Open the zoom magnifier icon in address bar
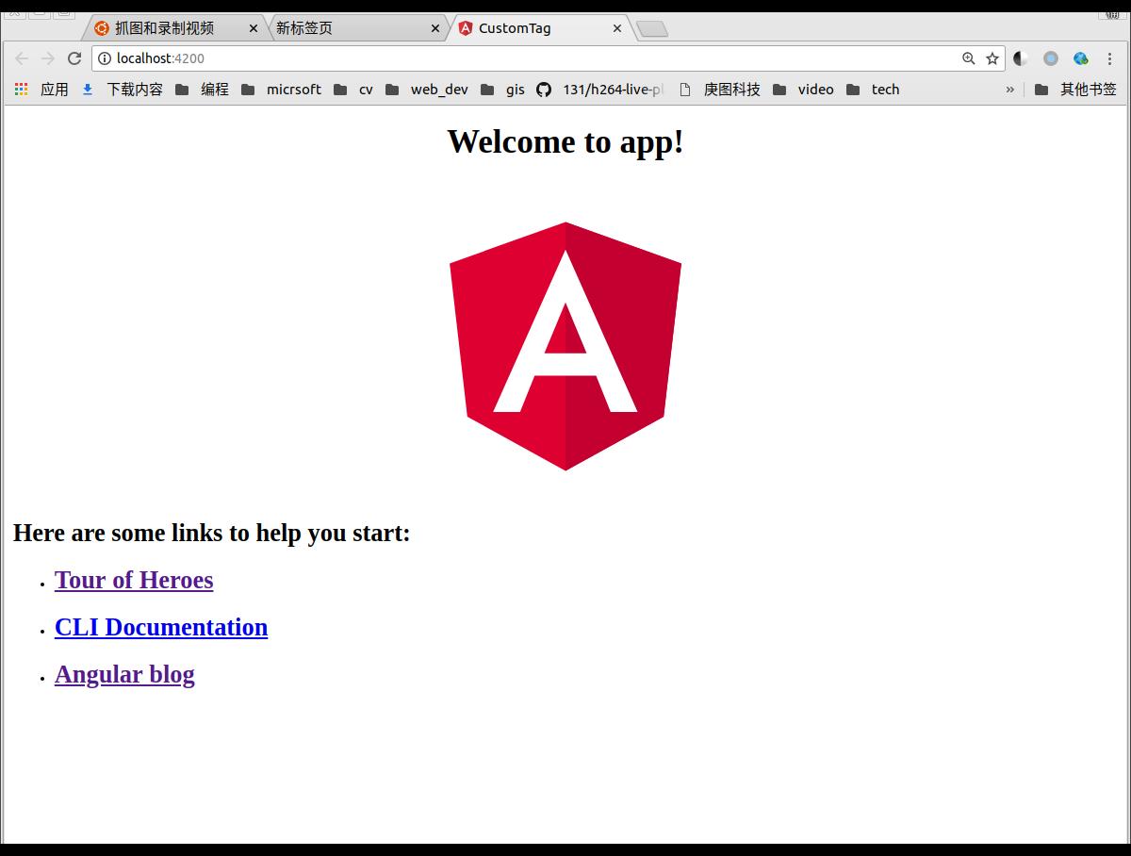The height and width of the screenshot is (856, 1131). [968, 58]
